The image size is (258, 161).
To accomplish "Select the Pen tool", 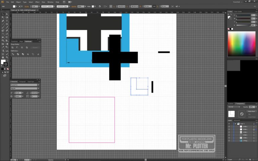I will click(x=3, y=21).
